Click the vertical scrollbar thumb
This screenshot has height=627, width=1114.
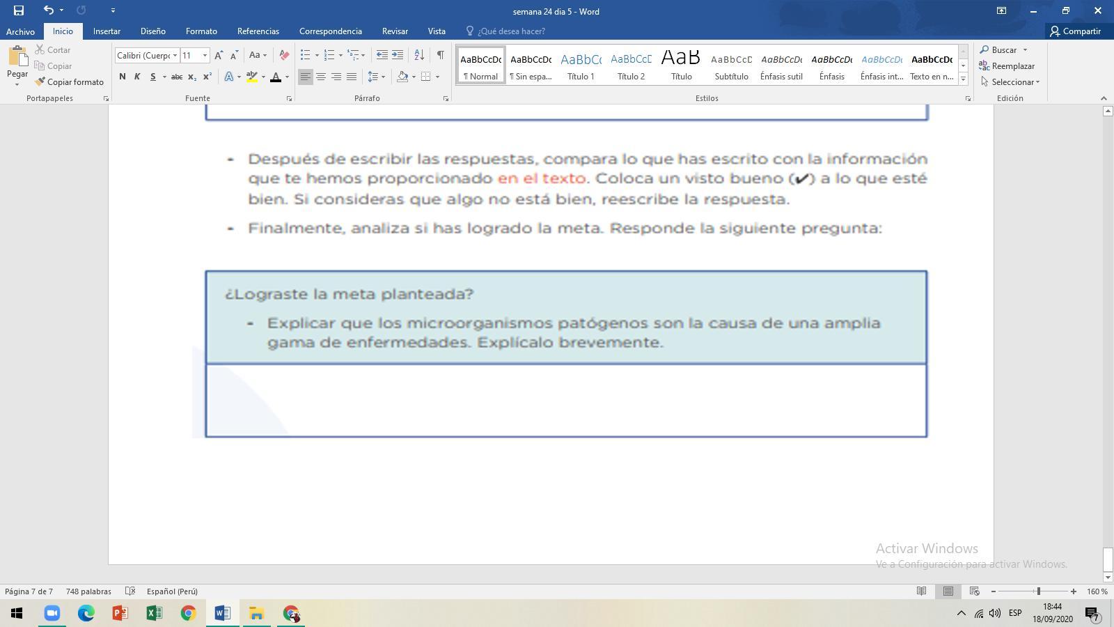coord(1108,559)
